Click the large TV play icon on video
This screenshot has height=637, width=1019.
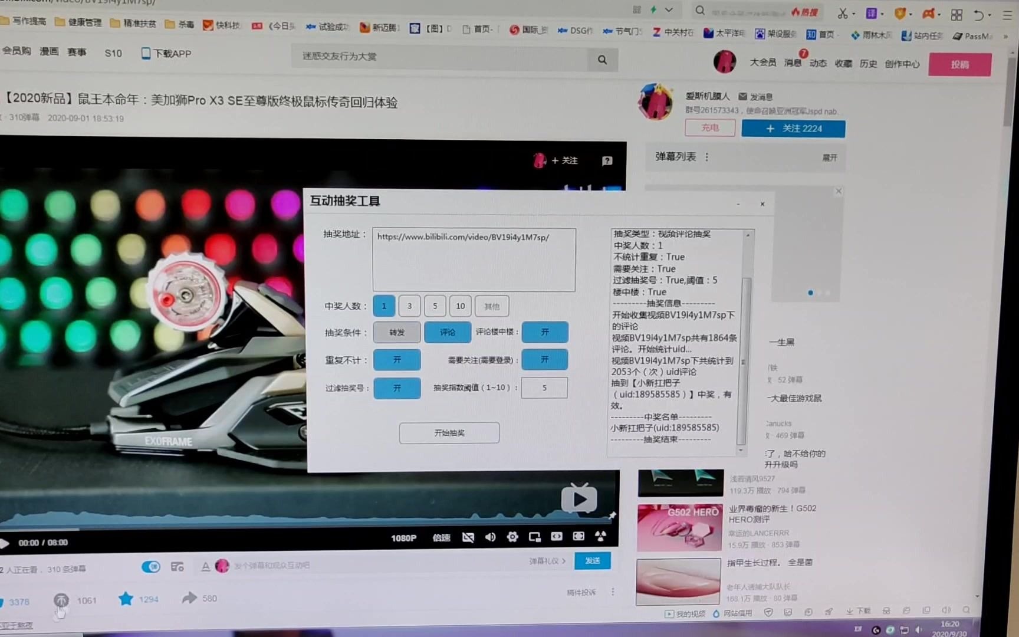pos(578,499)
